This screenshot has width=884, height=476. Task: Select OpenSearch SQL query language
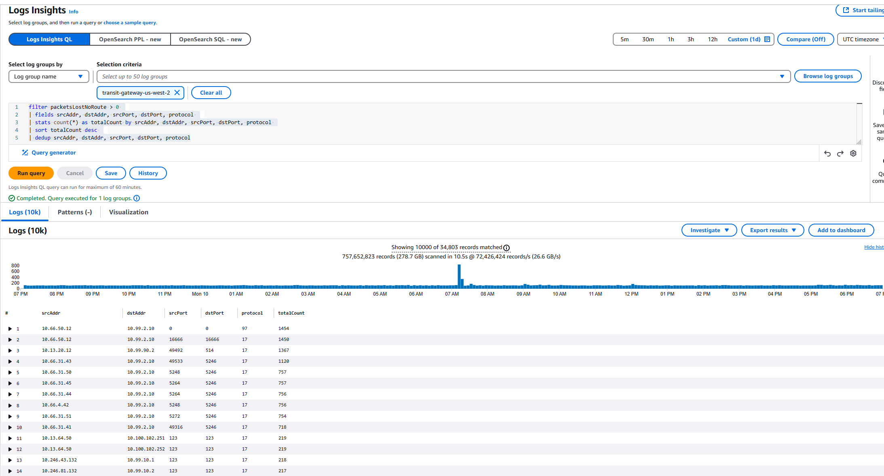(210, 39)
